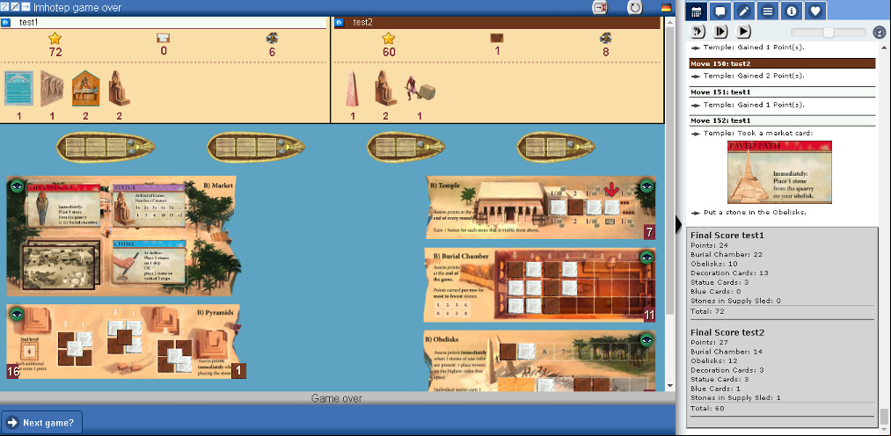891x436 pixels.
Task: Click the arrow icon before the Imhotep title
Action: point(25,7)
